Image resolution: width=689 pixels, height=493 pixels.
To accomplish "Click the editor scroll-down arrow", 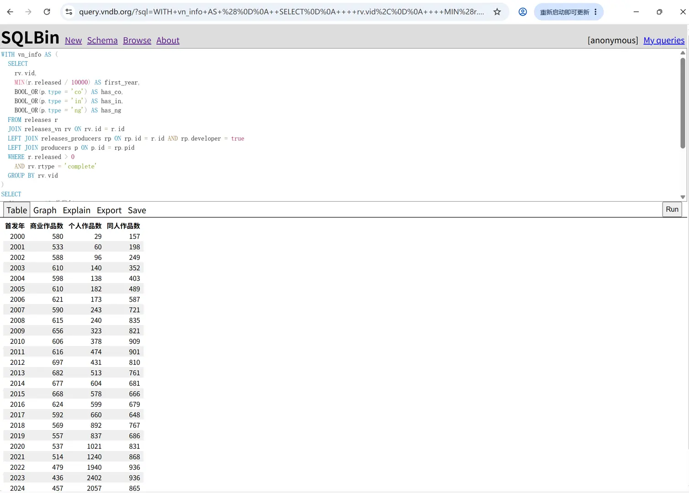I will [x=683, y=197].
